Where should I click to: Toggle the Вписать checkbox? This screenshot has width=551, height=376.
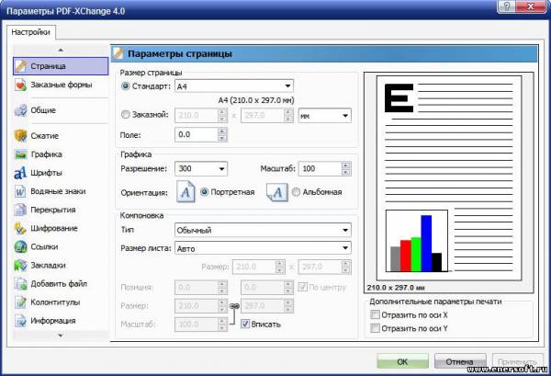[x=245, y=324]
